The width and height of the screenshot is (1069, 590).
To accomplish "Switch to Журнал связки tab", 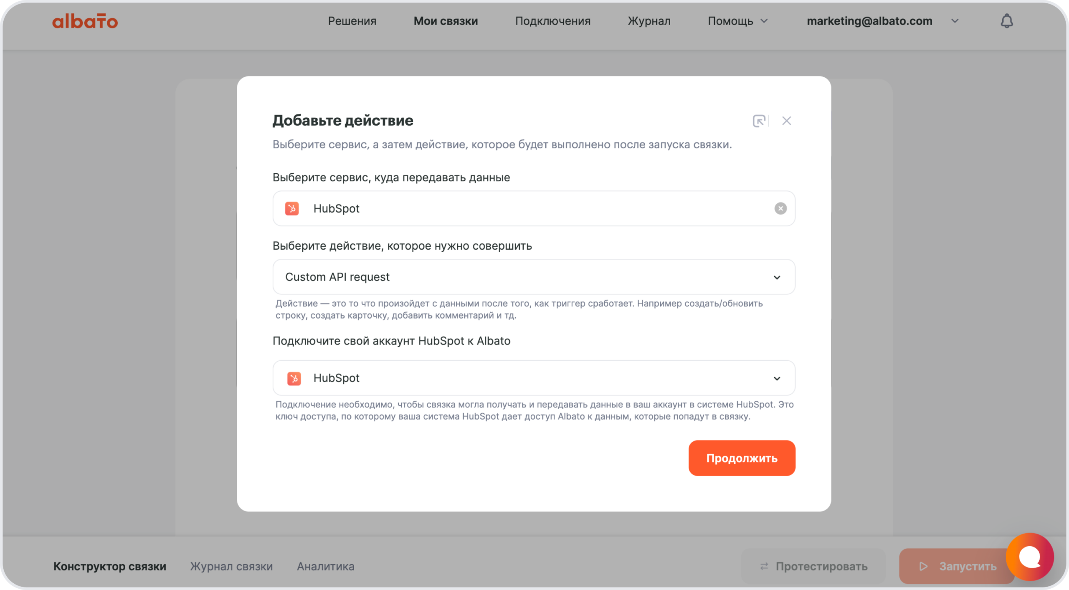I will tap(231, 566).
